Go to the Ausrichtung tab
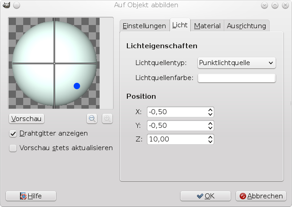Screen dimensions: 292x207 pyautogui.click(x=247, y=26)
